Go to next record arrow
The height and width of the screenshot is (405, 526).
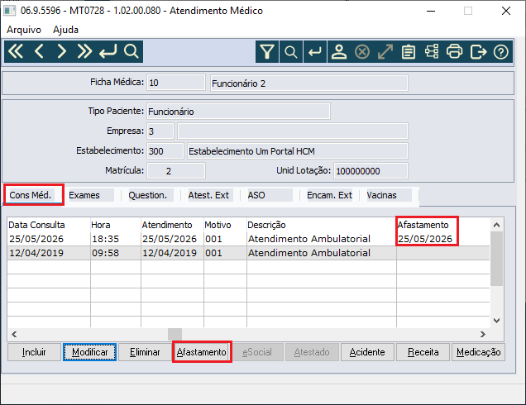pos(61,51)
